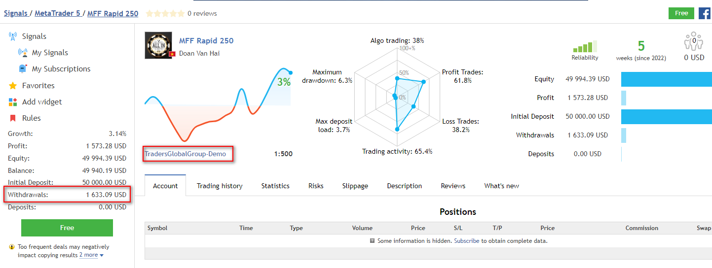Go to MetaTrader 5 breadcrumb link
712x268 pixels.
(57, 13)
